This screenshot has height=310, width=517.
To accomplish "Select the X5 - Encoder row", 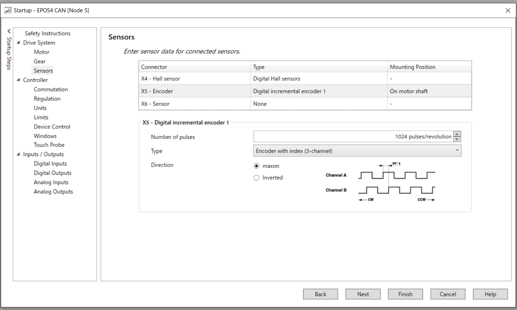I will coord(305,91).
